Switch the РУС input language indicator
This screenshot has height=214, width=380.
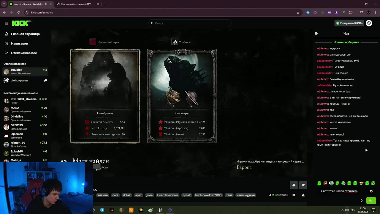pyautogui.click(x=353, y=210)
